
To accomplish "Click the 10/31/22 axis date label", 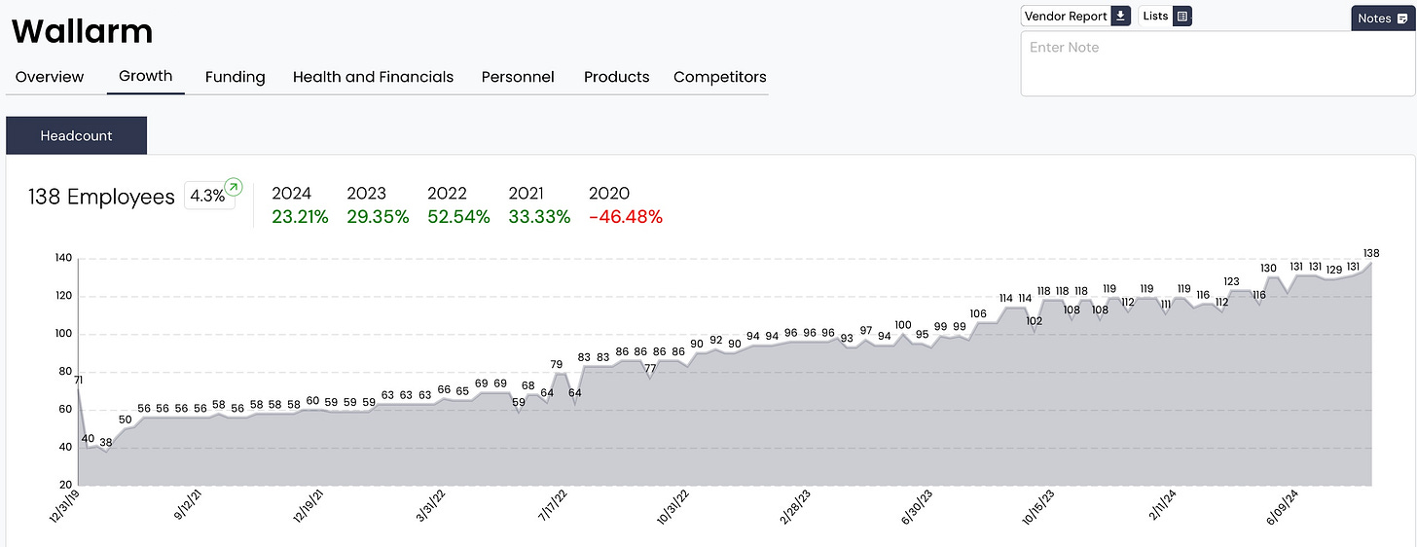I will 672,508.
